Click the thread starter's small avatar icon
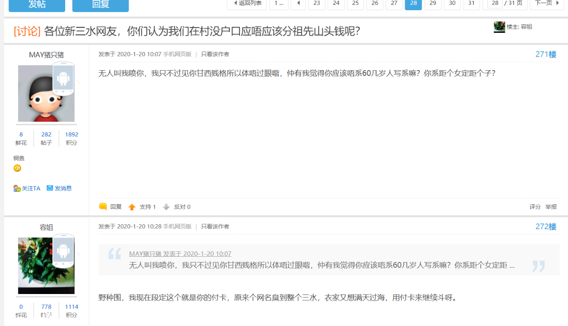Screen dimensions: 568x326 (499, 27)
